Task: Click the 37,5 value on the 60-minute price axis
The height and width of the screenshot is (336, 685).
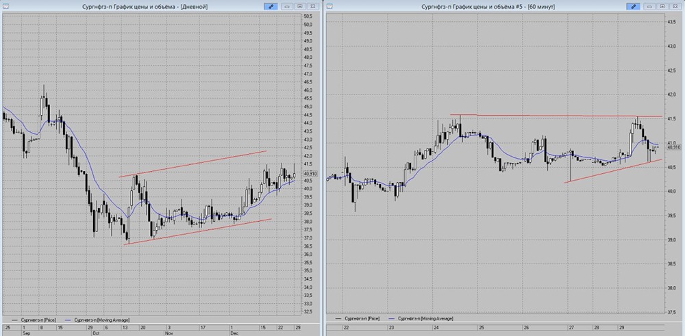Action: pyautogui.click(x=672, y=311)
